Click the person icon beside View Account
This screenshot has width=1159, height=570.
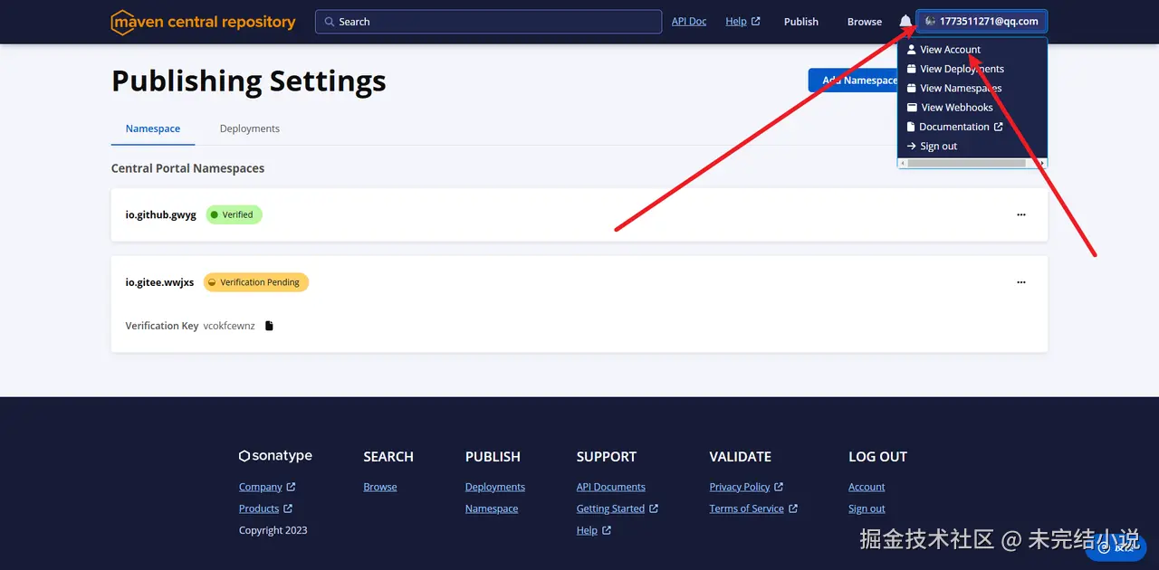(912, 50)
